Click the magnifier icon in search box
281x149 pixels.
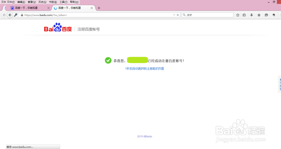click(184, 15)
